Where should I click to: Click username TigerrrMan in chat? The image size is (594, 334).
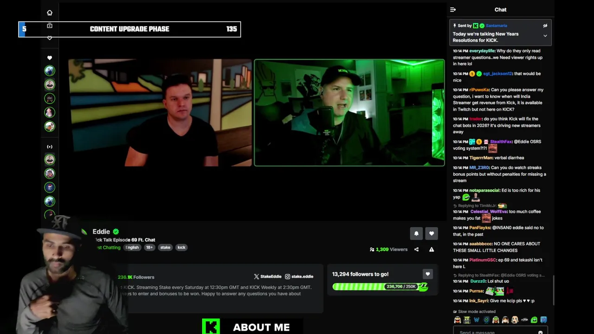point(481,158)
